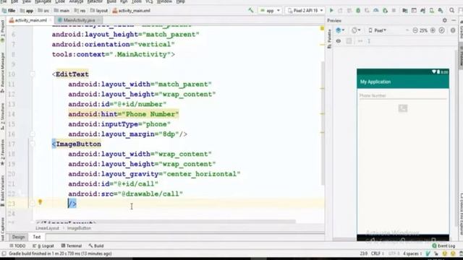Click the ImageButton placeholder in preview

403,108
